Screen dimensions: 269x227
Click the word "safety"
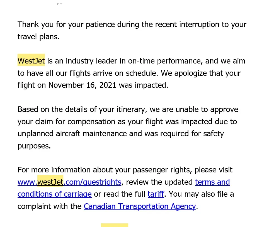(x=213, y=134)
